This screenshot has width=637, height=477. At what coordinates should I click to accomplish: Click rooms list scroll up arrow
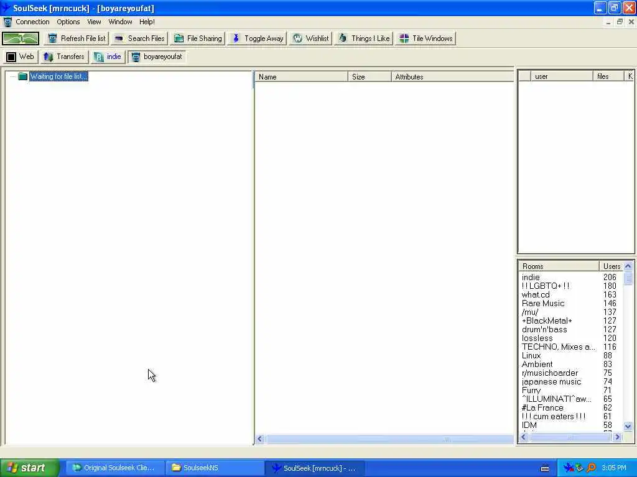[628, 266]
